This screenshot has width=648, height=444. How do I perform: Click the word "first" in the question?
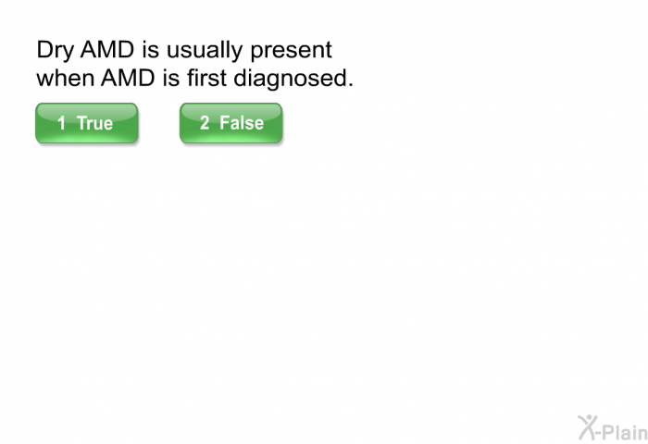point(206,78)
